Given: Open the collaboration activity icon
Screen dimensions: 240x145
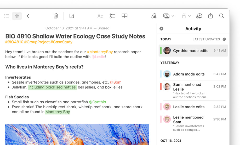Looking at the screenshot, I should 199,16.
